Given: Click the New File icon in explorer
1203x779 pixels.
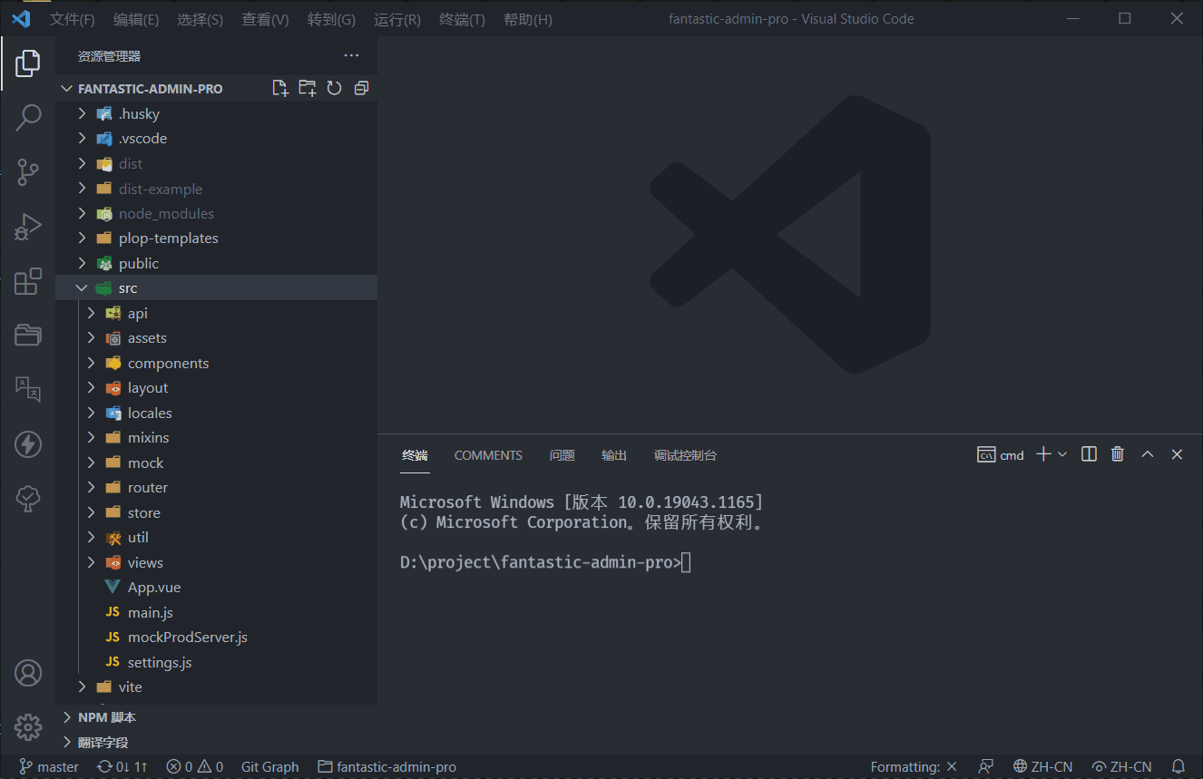Looking at the screenshot, I should (280, 88).
